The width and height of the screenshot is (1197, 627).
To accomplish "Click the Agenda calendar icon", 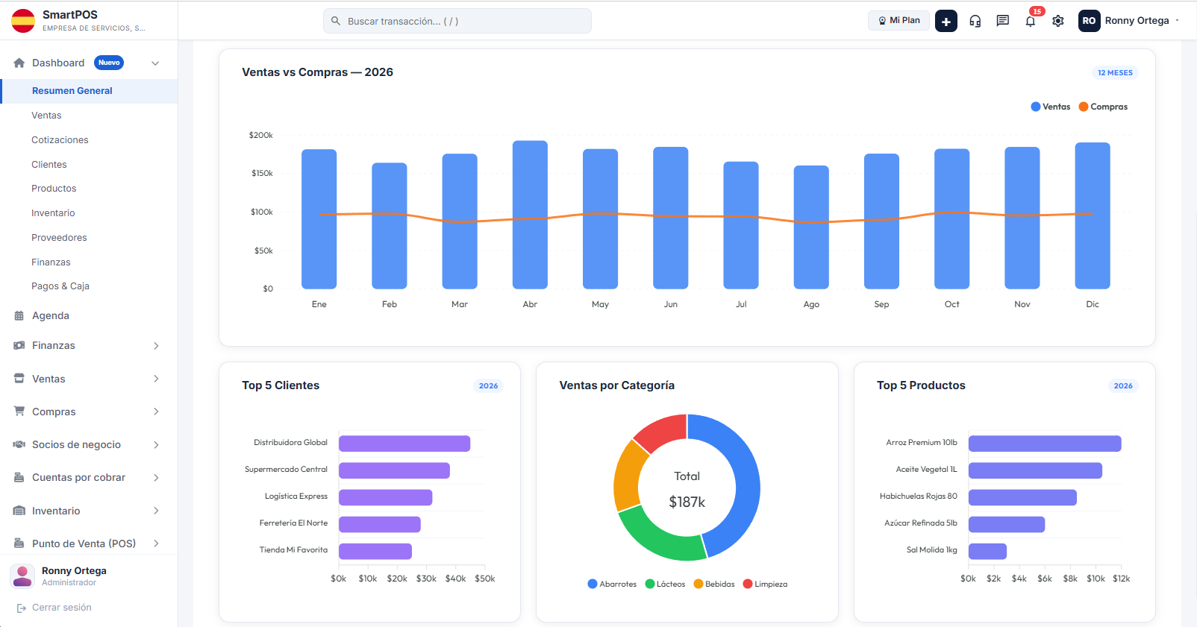I will (x=19, y=316).
